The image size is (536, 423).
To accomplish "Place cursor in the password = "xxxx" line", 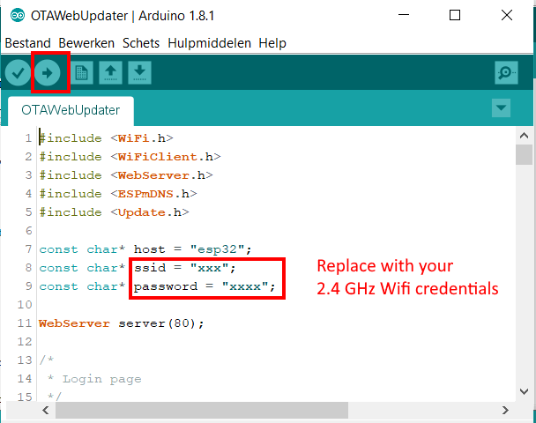I will (x=205, y=287).
